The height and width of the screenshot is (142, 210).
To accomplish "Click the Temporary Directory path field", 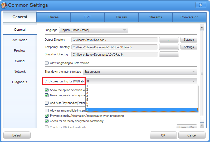I will [115, 47].
